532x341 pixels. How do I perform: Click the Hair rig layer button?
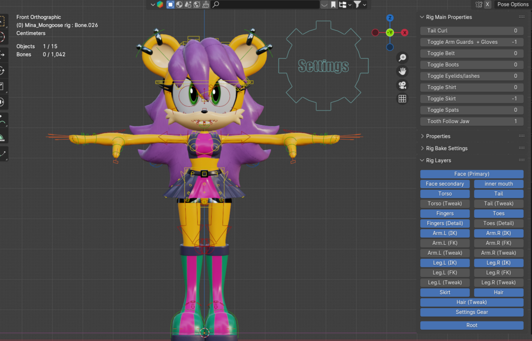point(499,292)
